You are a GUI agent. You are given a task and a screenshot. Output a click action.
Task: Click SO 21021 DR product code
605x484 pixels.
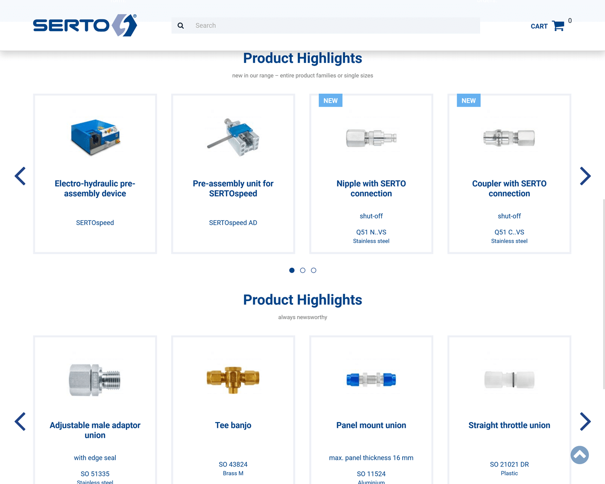click(509, 465)
